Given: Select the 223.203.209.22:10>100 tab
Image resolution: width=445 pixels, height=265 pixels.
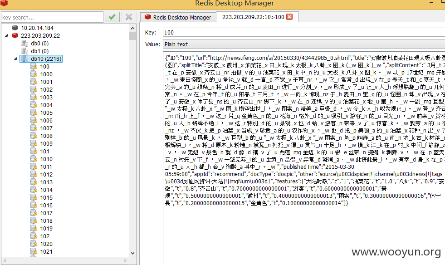Looking at the screenshot, I should (x=257, y=17).
